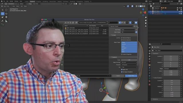
Task: Click Cancel in file dialog
Action: pyautogui.click(x=118, y=76)
